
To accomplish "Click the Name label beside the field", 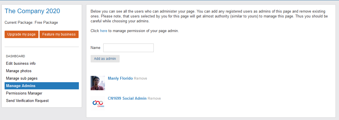I will 96,48.
